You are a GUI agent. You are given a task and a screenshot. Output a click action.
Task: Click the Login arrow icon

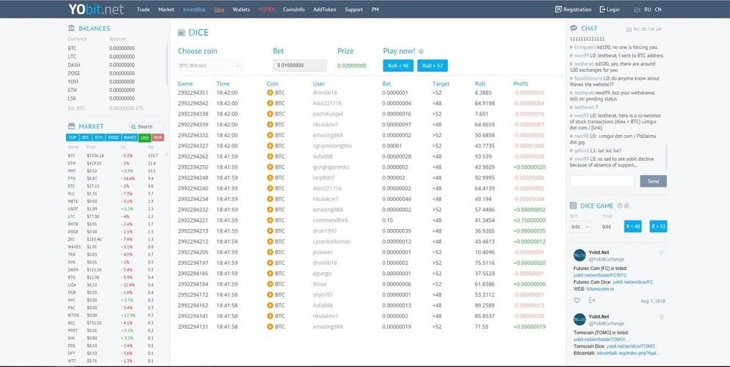point(602,10)
